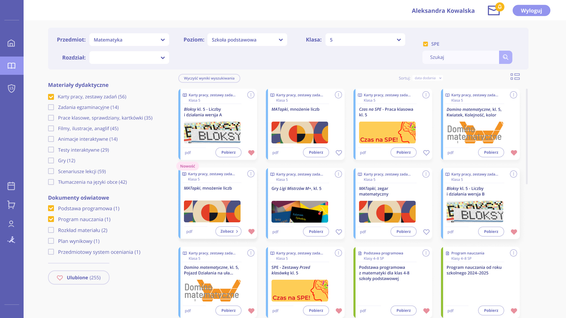Click the search magnifier button
The image size is (566, 318).
[x=506, y=57]
